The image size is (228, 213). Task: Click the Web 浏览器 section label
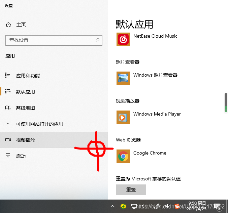[x=128, y=140]
